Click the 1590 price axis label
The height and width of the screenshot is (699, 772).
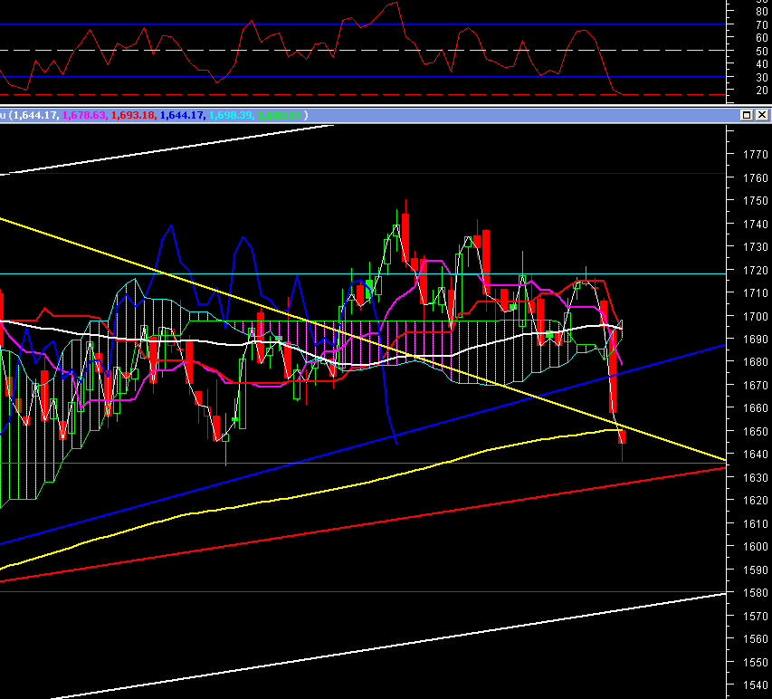click(756, 570)
